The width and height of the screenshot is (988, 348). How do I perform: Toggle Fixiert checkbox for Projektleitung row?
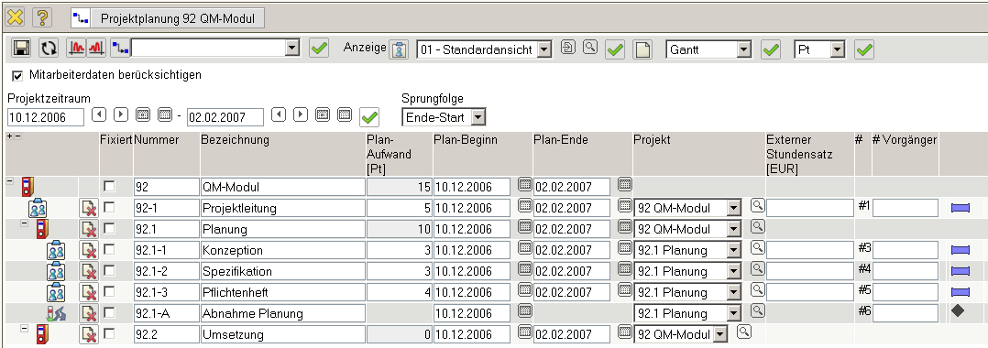click(x=110, y=207)
